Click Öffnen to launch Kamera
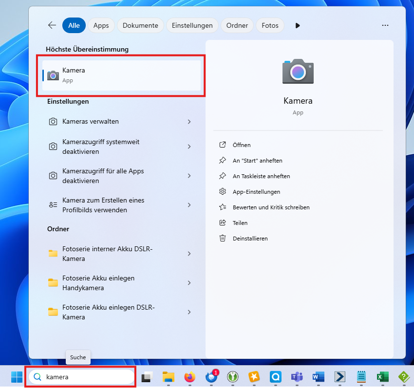 click(241, 145)
